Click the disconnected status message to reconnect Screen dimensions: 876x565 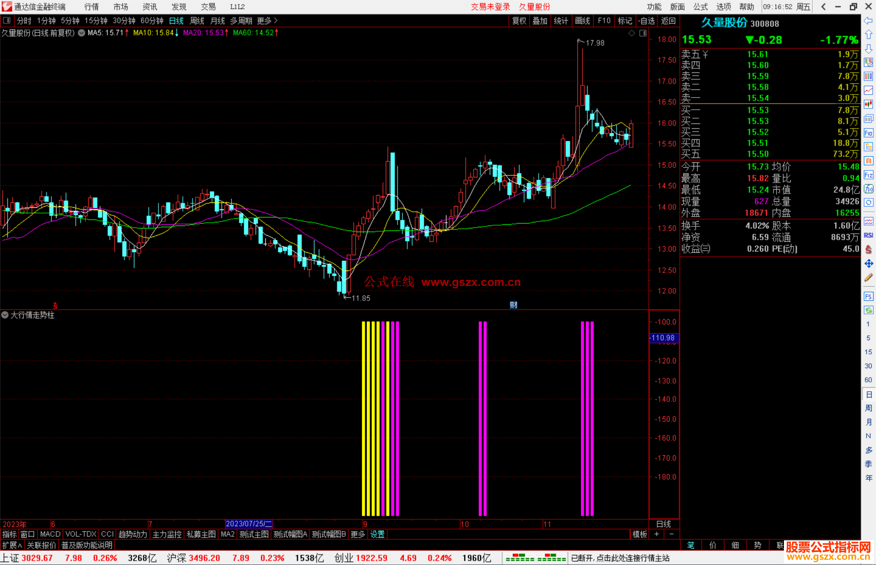[x=620, y=558]
